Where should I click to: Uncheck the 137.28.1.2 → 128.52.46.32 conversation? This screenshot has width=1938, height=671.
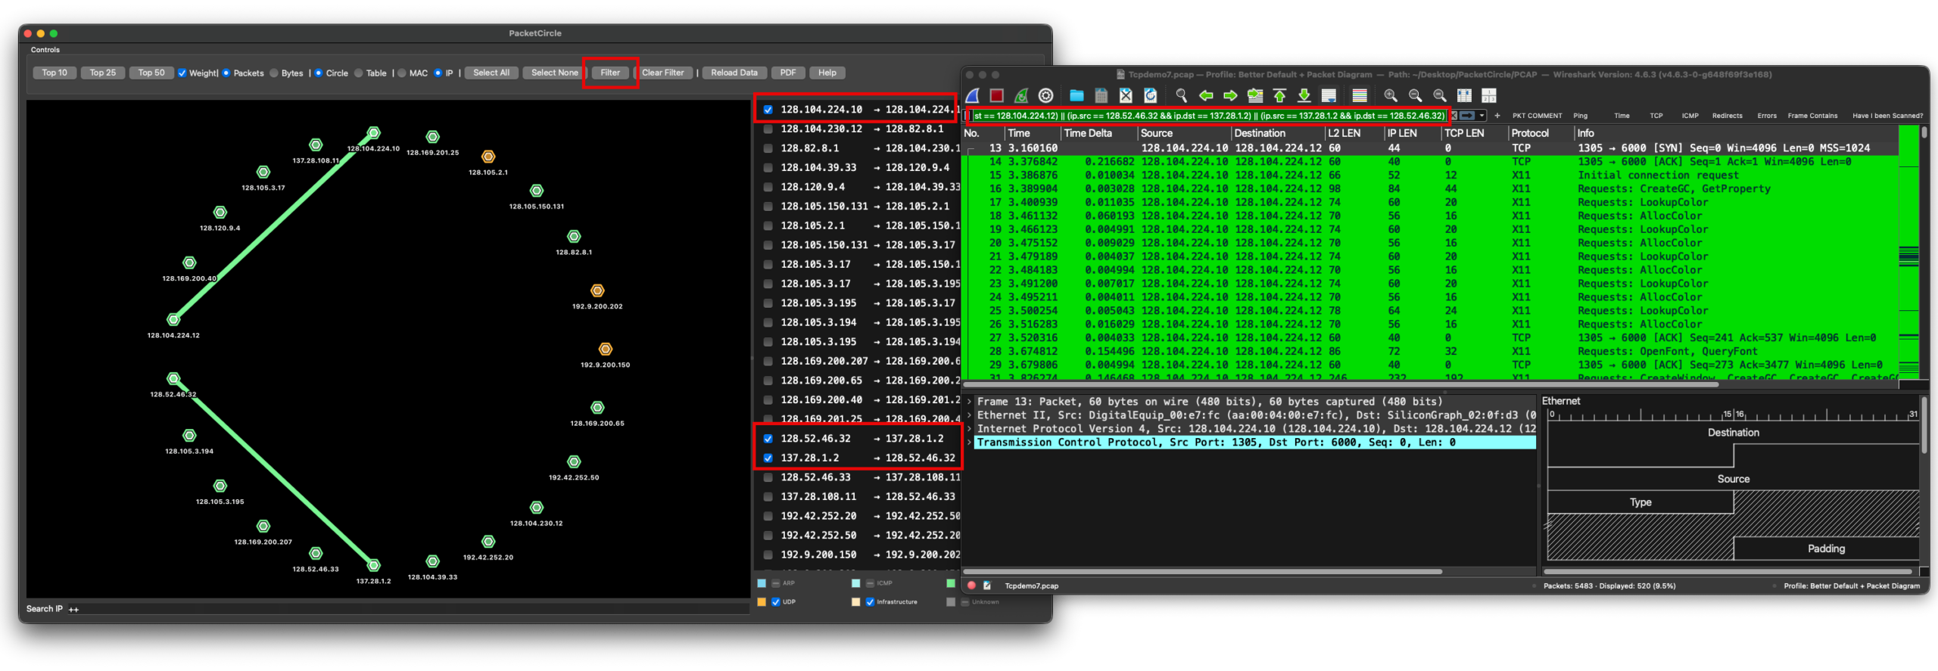[768, 458]
